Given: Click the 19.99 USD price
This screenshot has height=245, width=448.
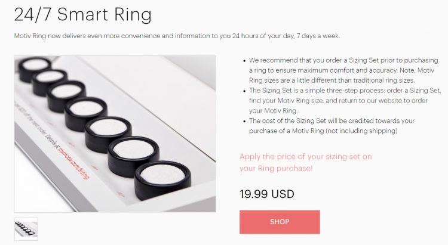Looking at the screenshot, I should (x=267, y=194).
